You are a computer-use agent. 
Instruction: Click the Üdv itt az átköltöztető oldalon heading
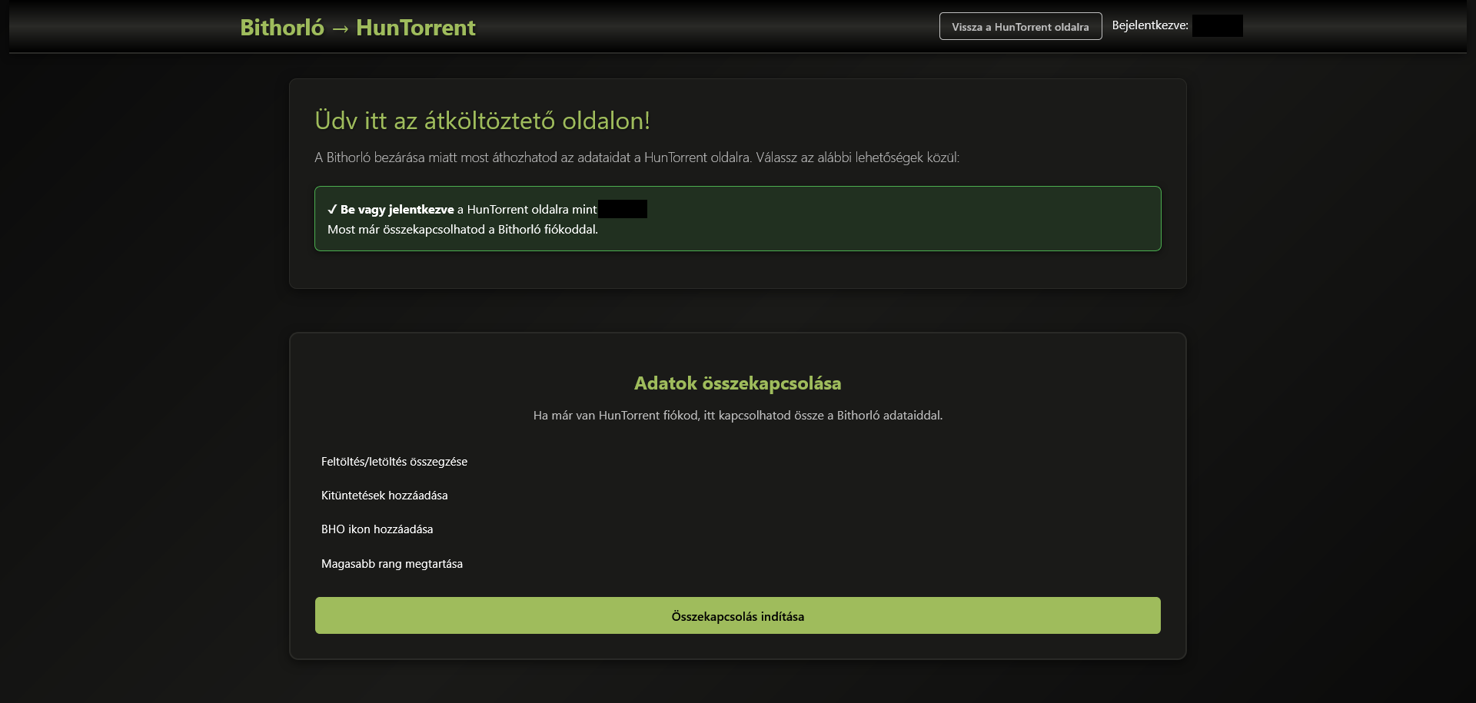click(x=482, y=121)
